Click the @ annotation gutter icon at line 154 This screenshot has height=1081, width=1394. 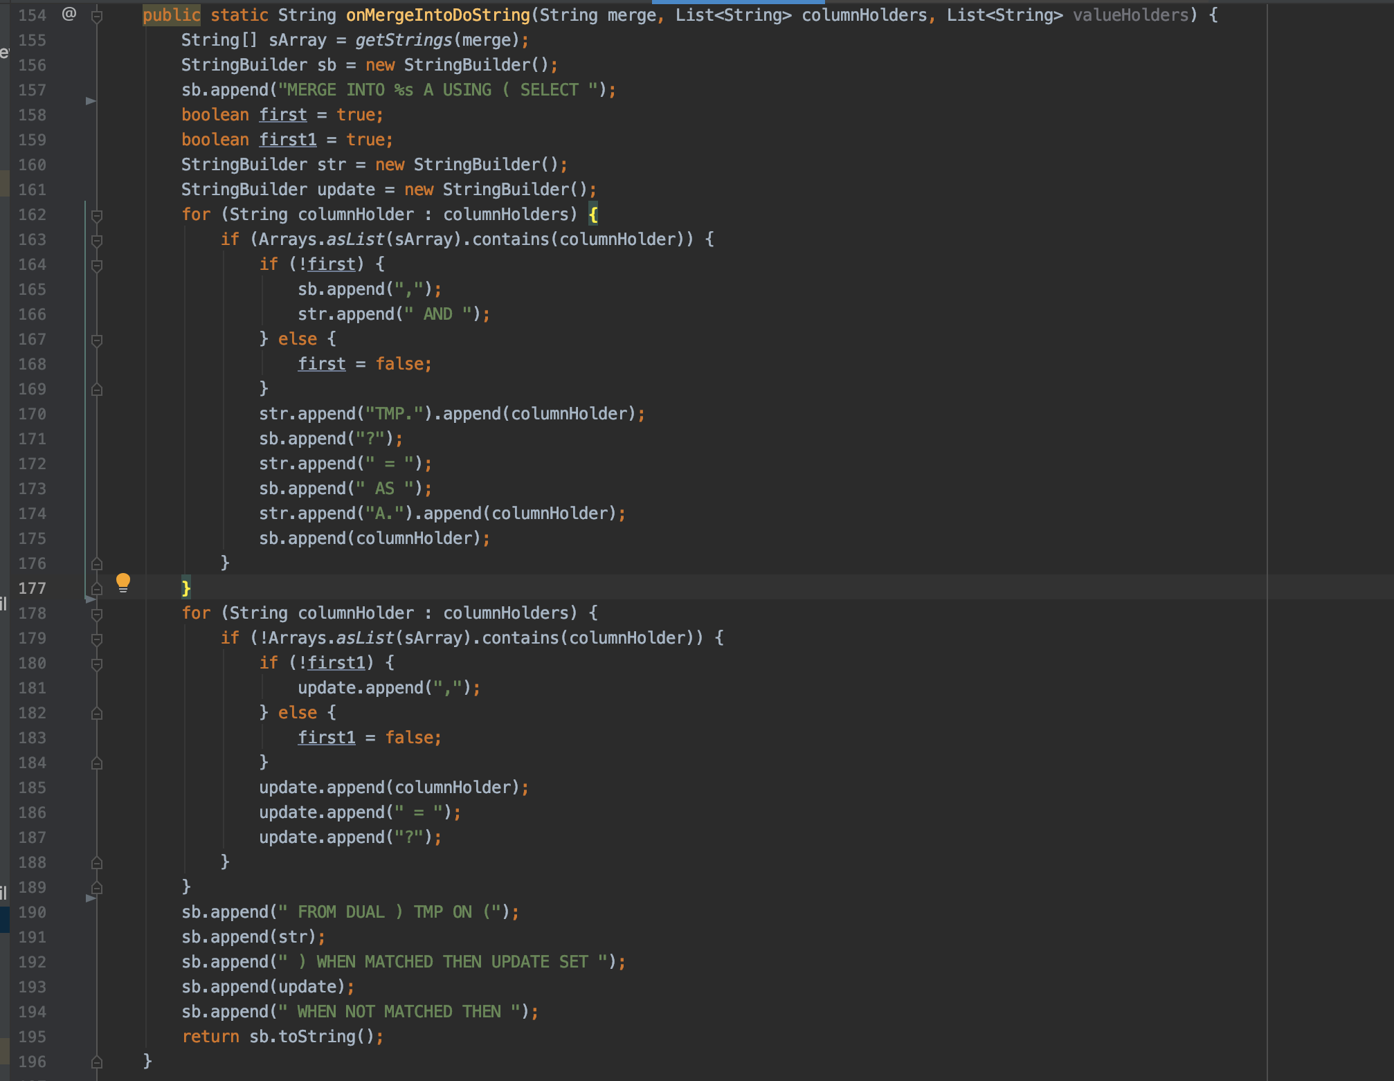69,14
